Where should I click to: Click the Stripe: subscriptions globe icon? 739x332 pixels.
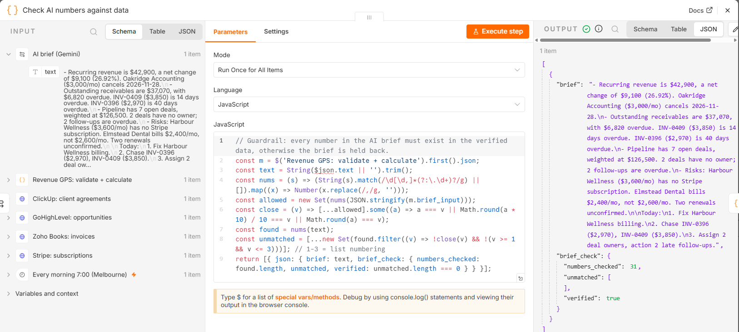[22, 256]
